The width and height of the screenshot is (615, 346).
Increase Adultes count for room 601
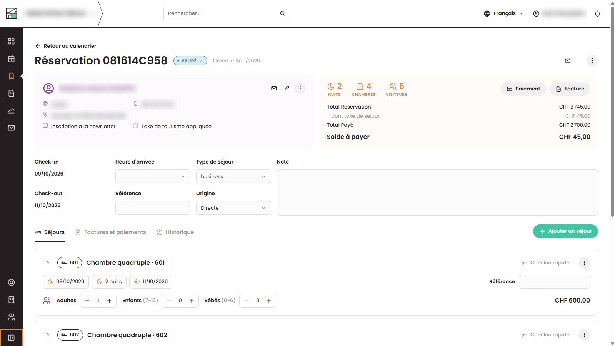[109, 301]
